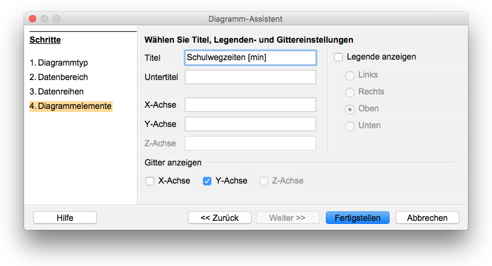Enable the Legende anzeigen checkbox
The height and width of the screenshot is (266, 492).
tap(338, 57)
